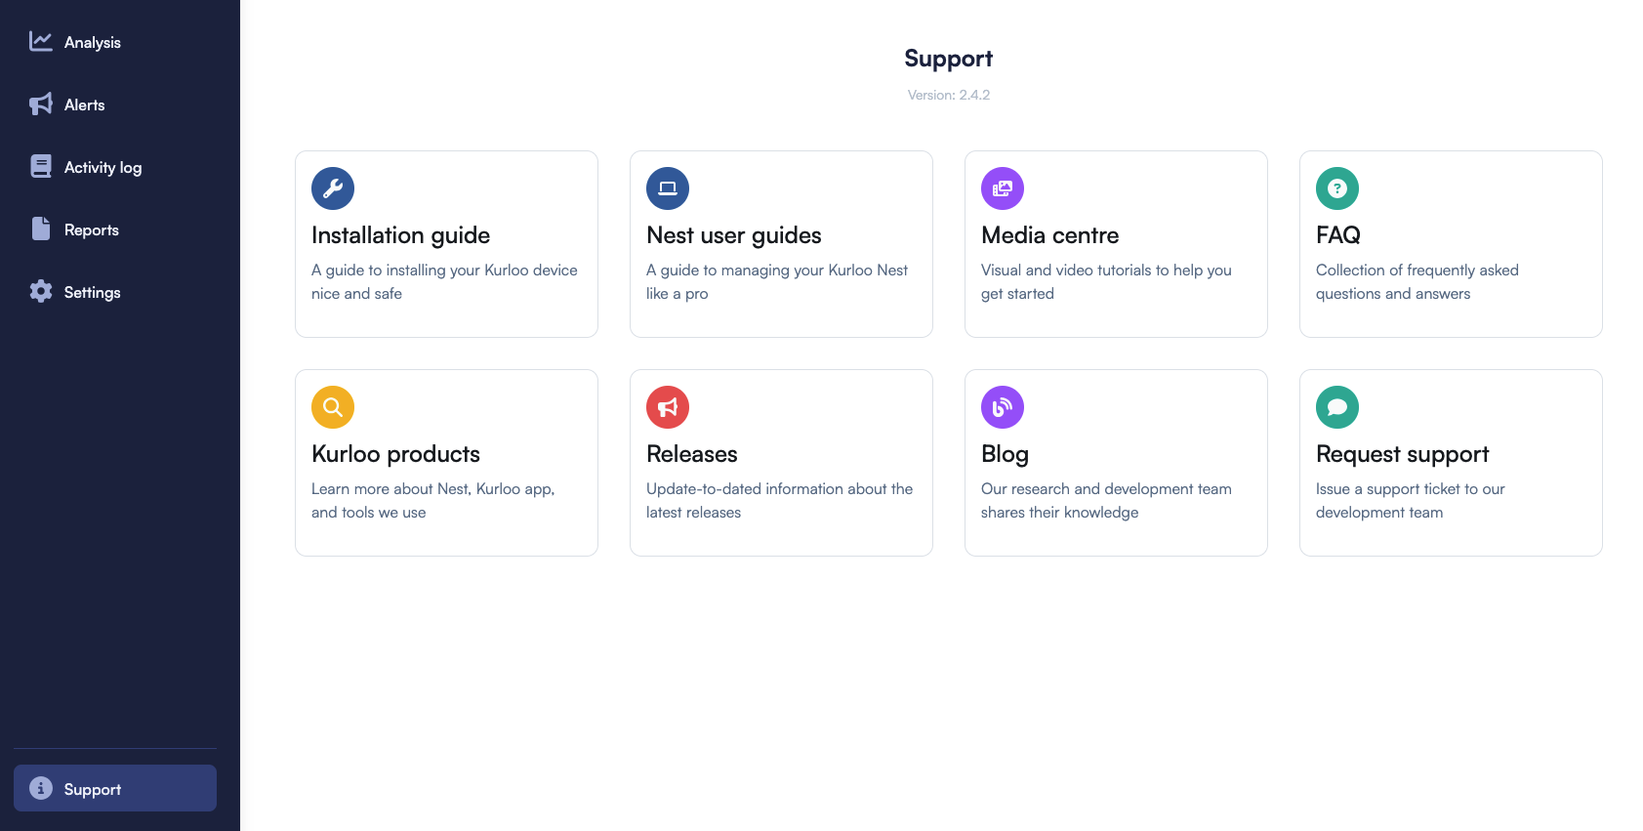Click the green FAQ question mark icon
Screen dimensions: 1643x831
[1337, 188]
